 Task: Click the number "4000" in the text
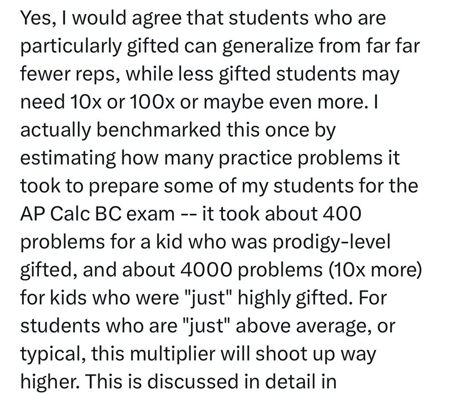click(206, 270)
